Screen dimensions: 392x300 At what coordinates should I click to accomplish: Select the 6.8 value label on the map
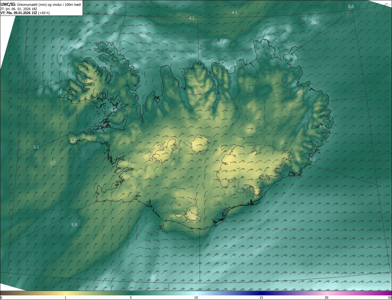coord(114,110)
